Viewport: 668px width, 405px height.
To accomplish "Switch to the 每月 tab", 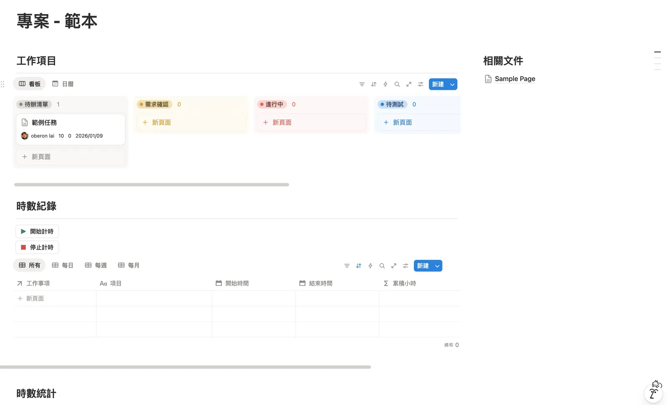I will (x=128, y=265).
